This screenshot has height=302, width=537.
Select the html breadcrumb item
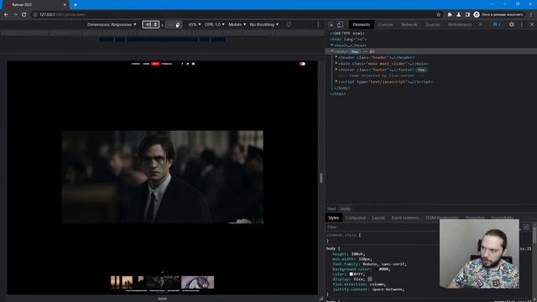[331, 209]
